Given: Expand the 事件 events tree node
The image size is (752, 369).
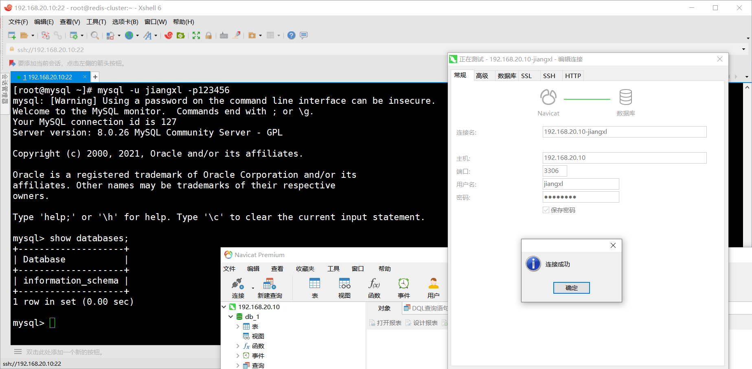Looking at the screenshot, I should [238, 356].
